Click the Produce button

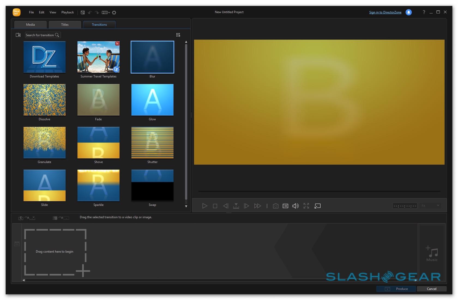(x=396, y=289)
